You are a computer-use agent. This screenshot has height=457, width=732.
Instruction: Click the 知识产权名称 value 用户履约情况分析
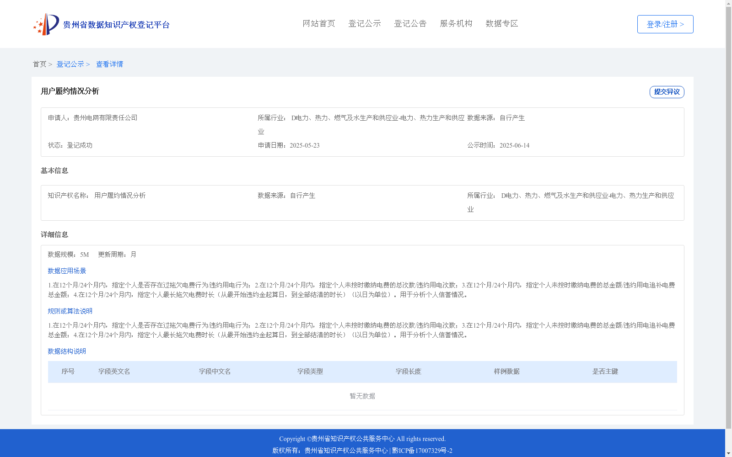(x=120, y=196)
